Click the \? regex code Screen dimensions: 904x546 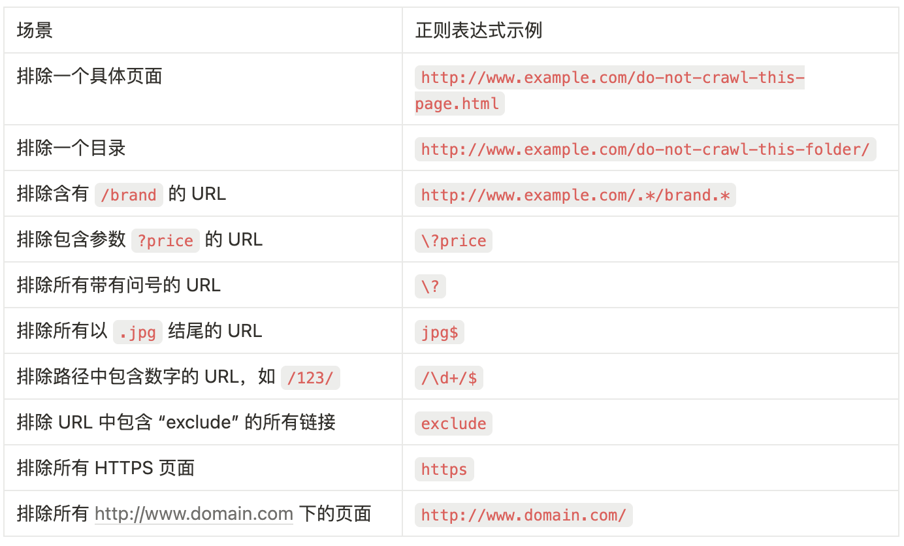pos(430,286)
